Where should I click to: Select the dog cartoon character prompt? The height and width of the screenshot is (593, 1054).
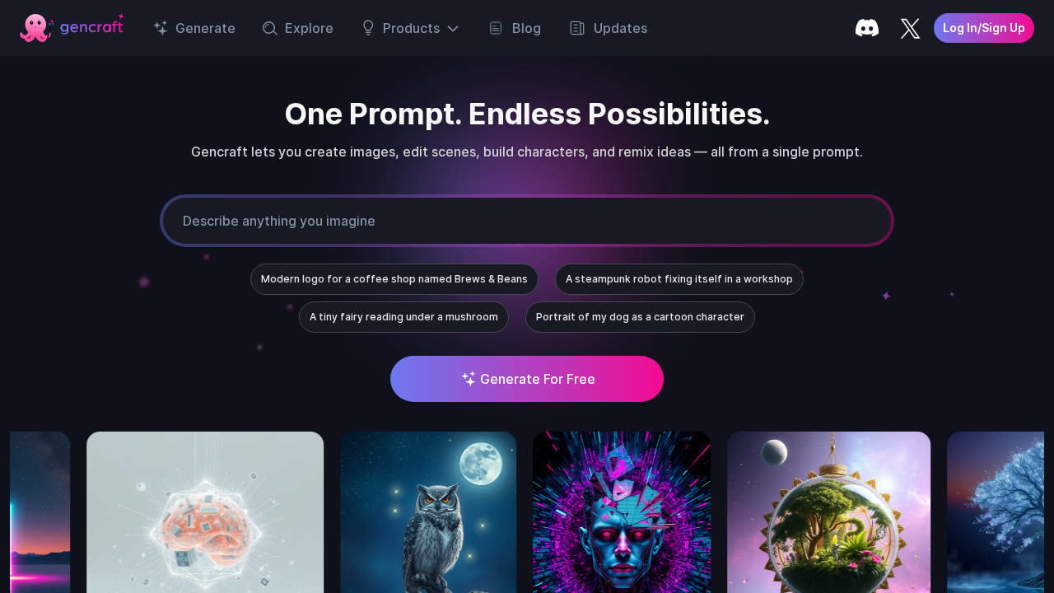click(640, 317)
